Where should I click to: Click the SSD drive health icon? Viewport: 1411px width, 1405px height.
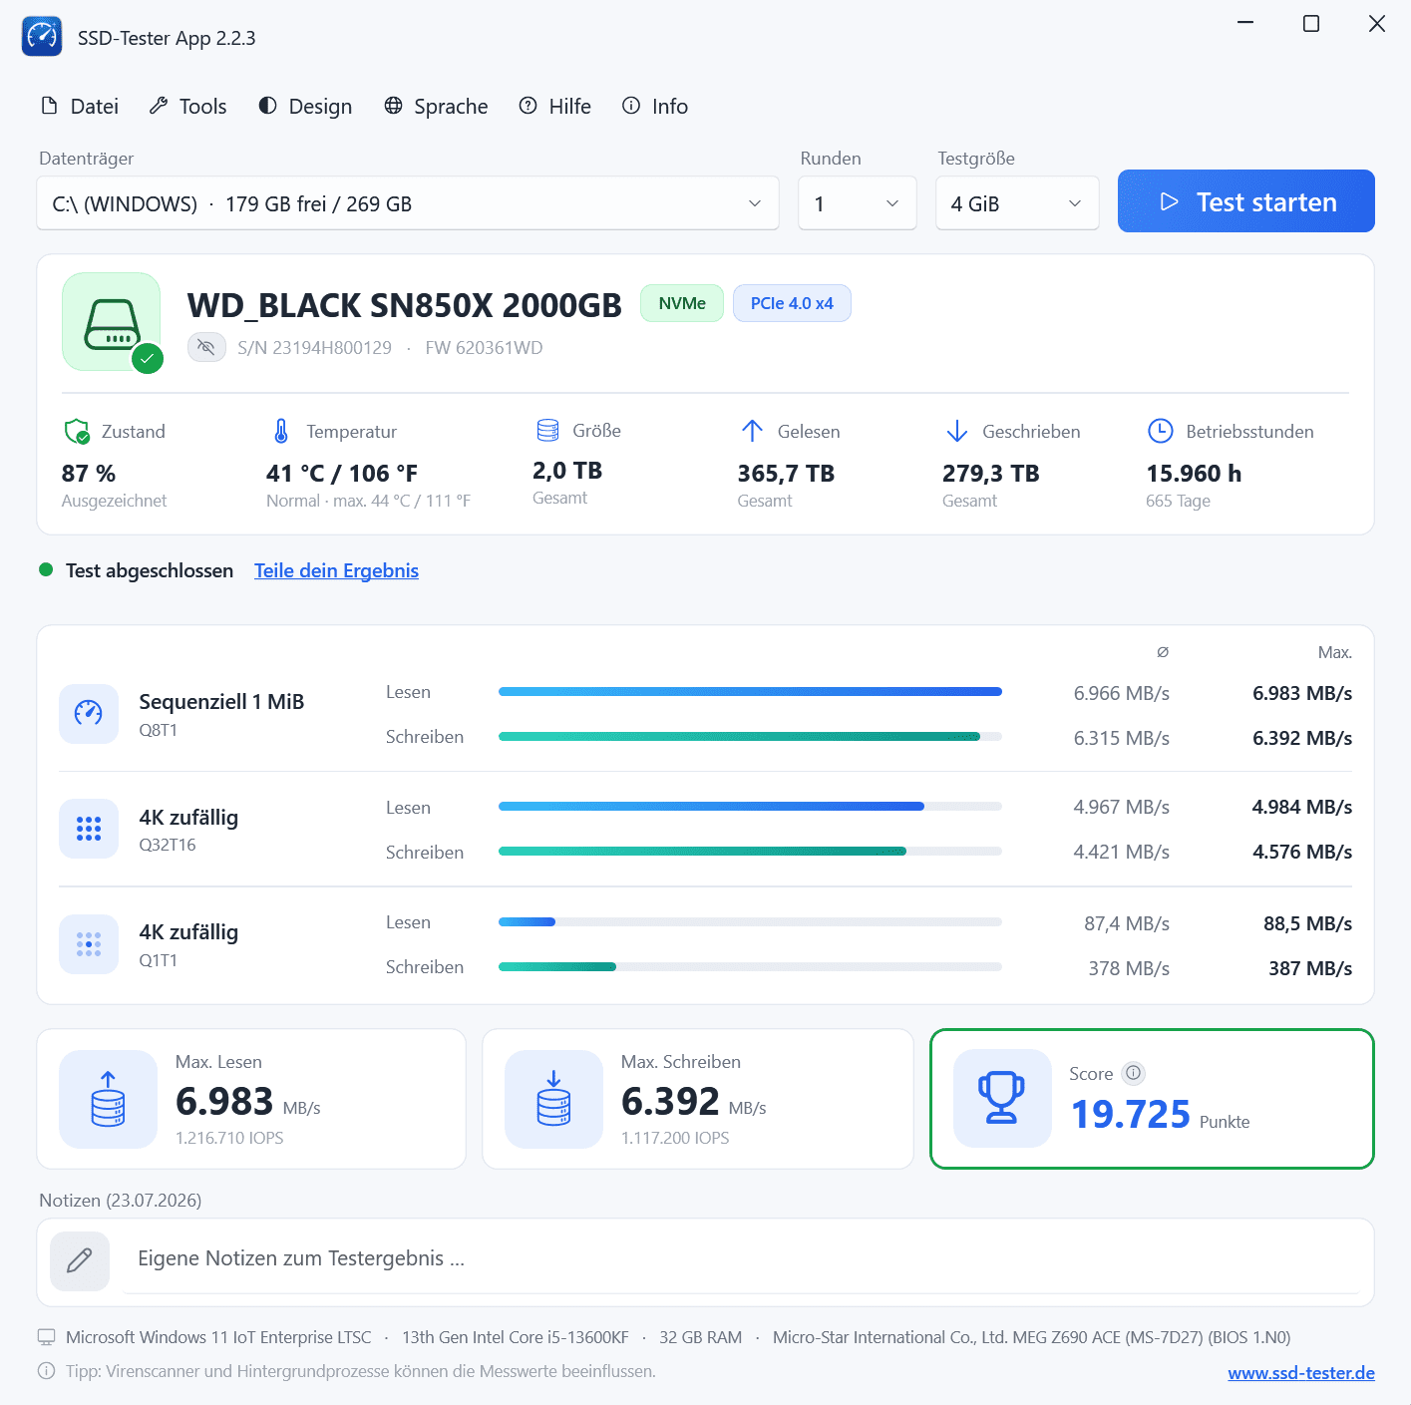click(x=112, y=322)
